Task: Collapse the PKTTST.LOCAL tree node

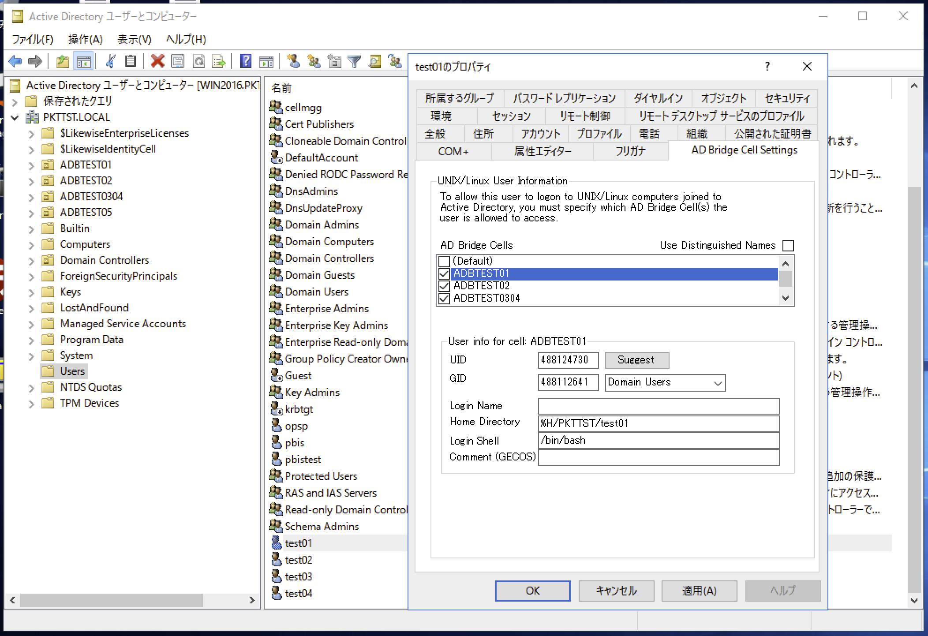Action: pyautogui.click(x=15, y=117)
